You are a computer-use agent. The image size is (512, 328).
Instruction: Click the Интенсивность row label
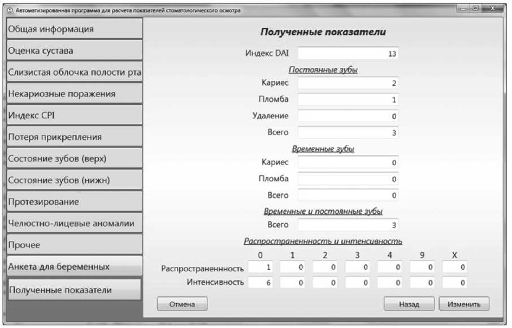coord(215,282)
